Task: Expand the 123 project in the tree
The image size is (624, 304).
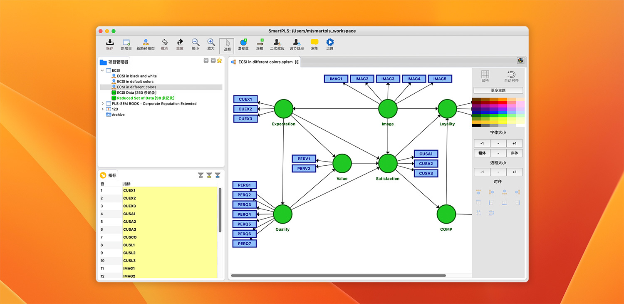Action: (102, 109)
